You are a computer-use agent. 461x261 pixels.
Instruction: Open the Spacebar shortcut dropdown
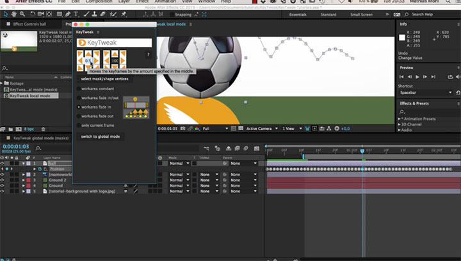pos(425,92)
